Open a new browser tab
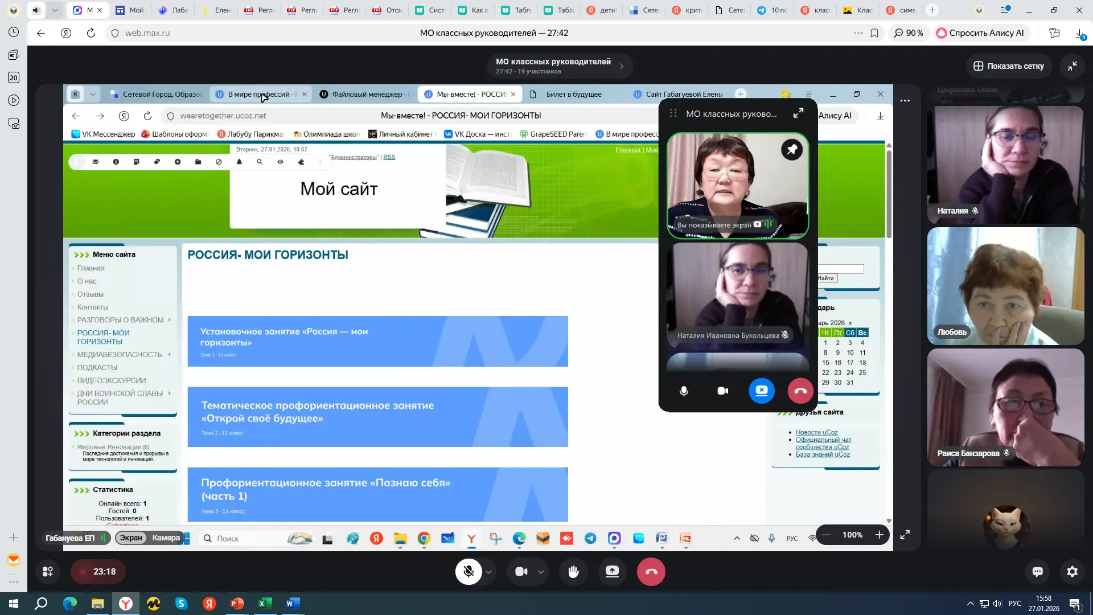Image resolution: width=1093 pixels, height=615 pixels. (x=932, y=10)
